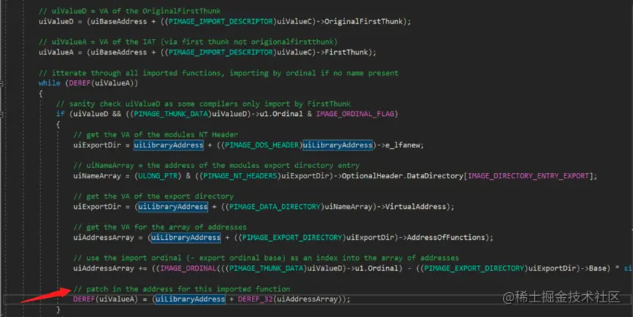Click uiBaseAddress in the uiValueD assignment

pyautogui.click(x=119, y=21)
